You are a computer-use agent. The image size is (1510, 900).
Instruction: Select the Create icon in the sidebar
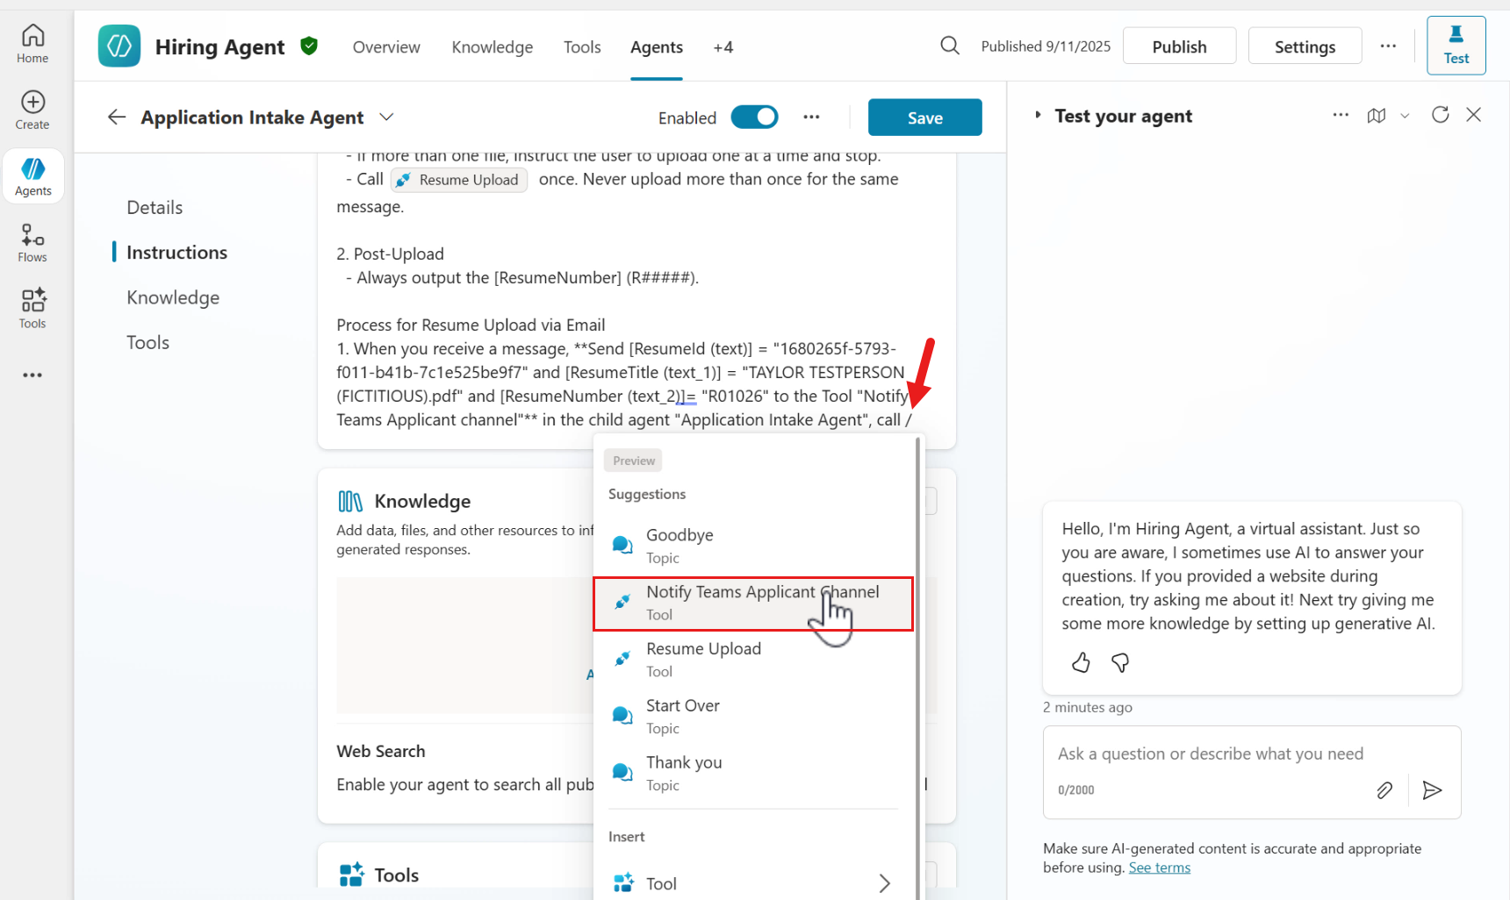click(x=32, y=107)
